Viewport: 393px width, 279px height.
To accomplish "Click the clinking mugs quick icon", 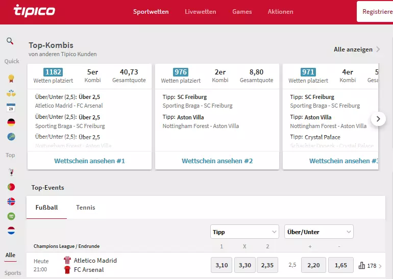I will coord(11,93).
